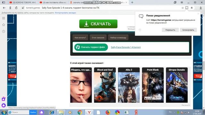The height and width of the screenshot is (115, 205).
Task: Click the taskbar 'Найти' search button
Action: click(33, 112)
